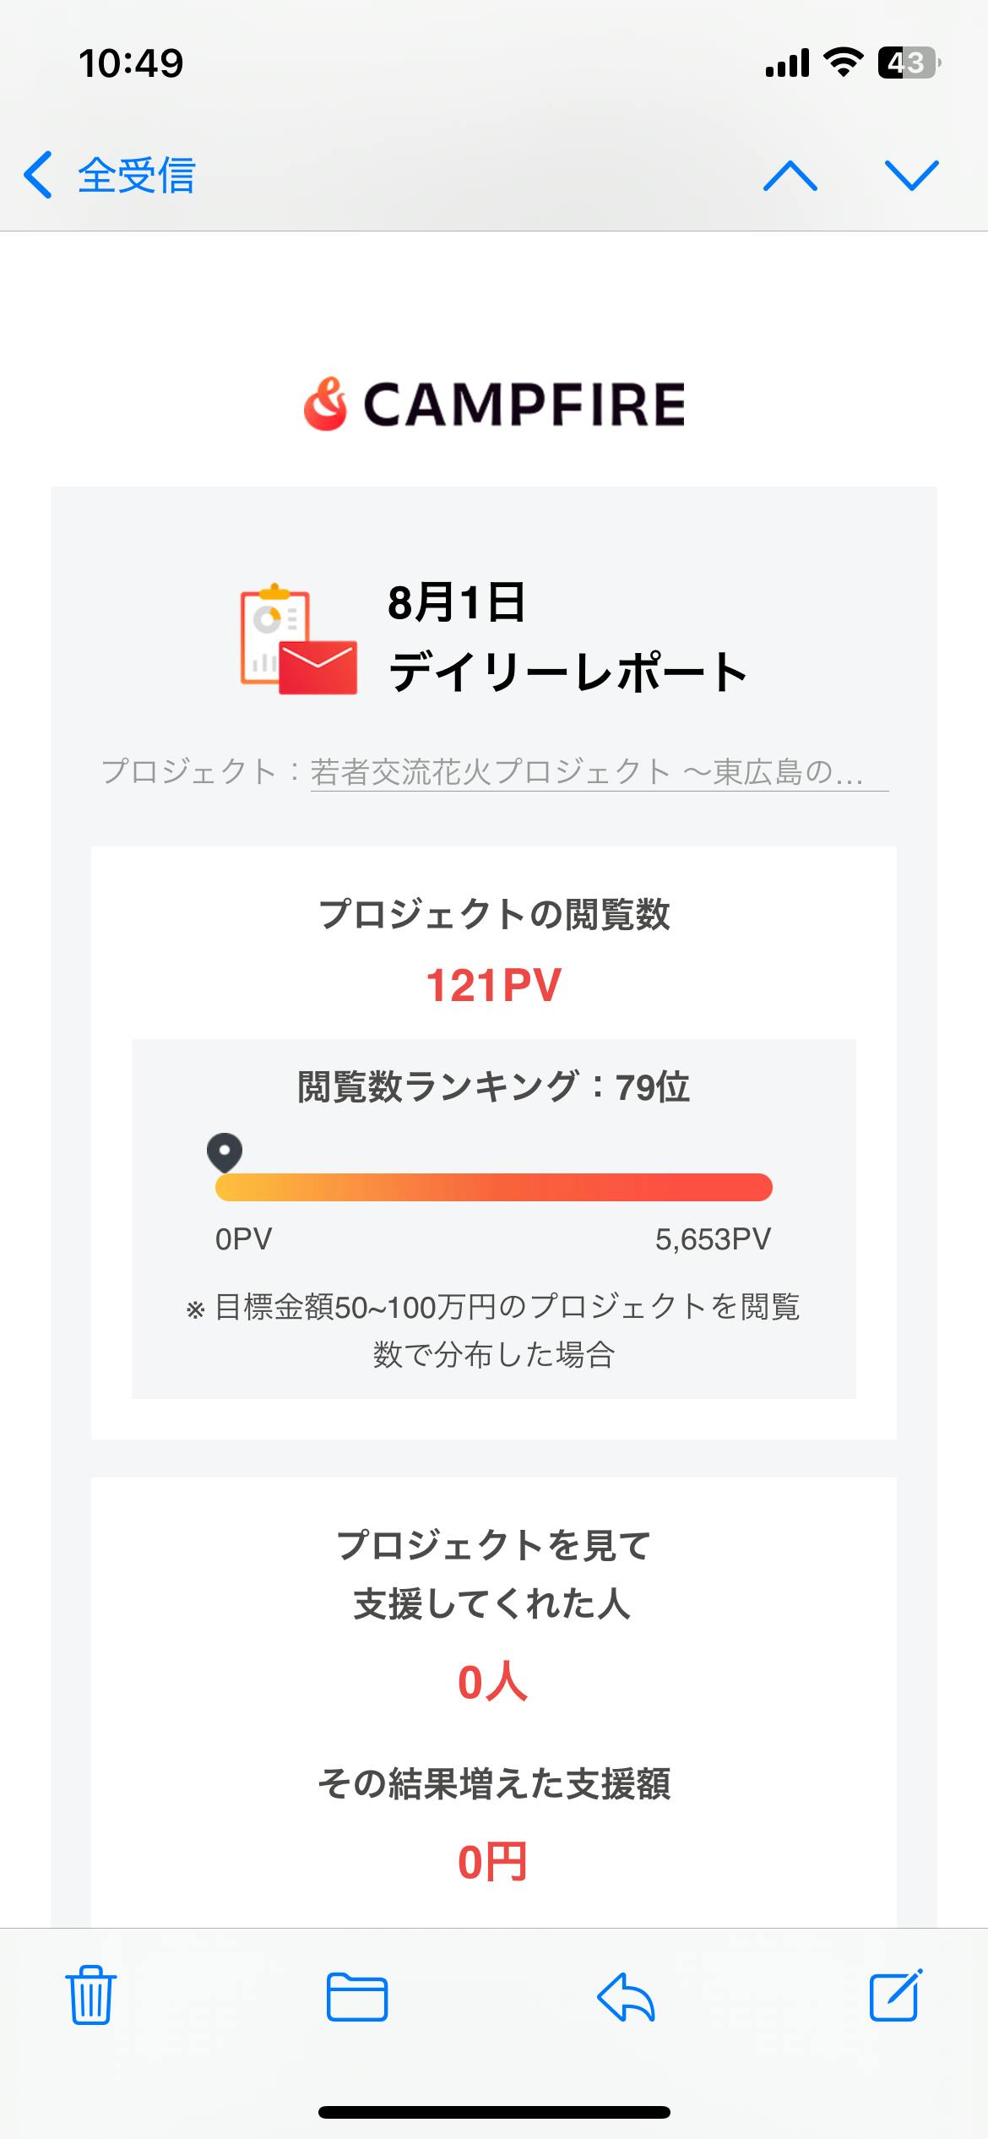Tap the ranking position pin marker
This screenshot has height=2139, width=988.
pos(225,1151)
